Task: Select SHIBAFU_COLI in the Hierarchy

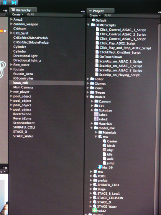Action: [24, 127]
